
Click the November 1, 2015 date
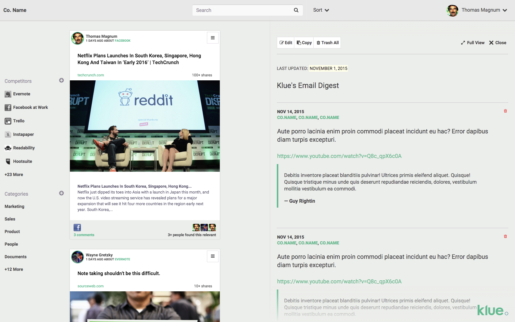329,68
